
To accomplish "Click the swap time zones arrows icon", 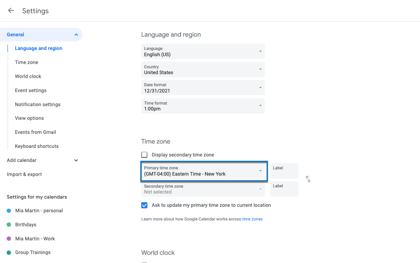I will [308, 179].
